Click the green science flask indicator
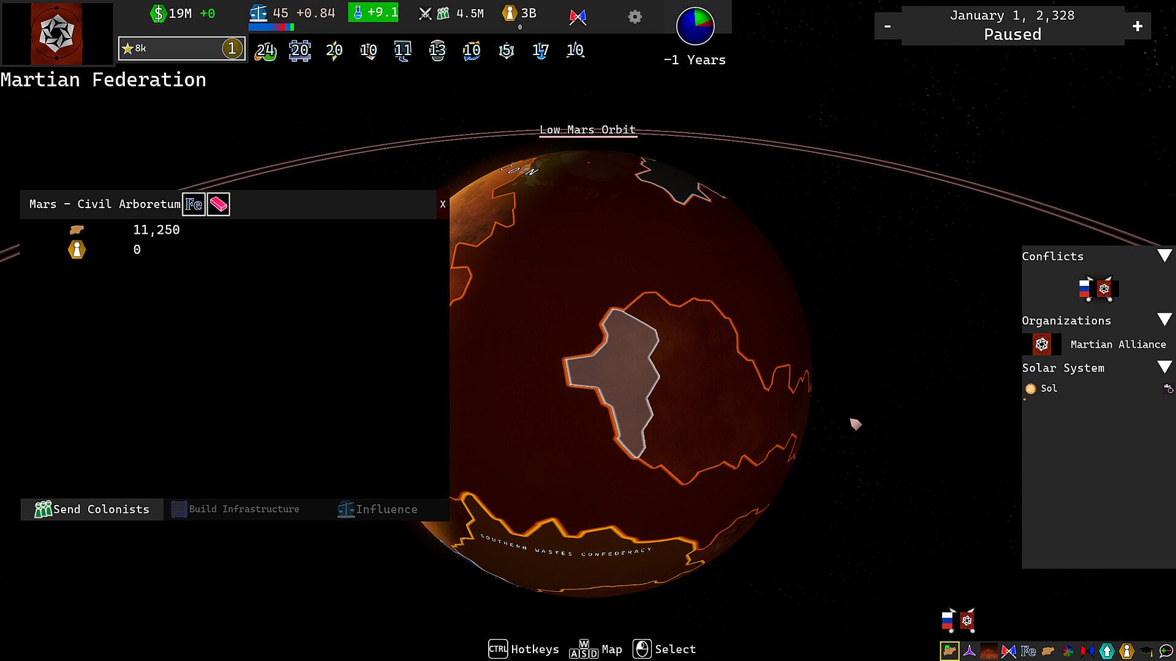The width and height of the screenshot is (1176, 661). 373,12
